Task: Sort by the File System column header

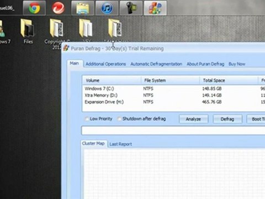Action: [171, 80]
